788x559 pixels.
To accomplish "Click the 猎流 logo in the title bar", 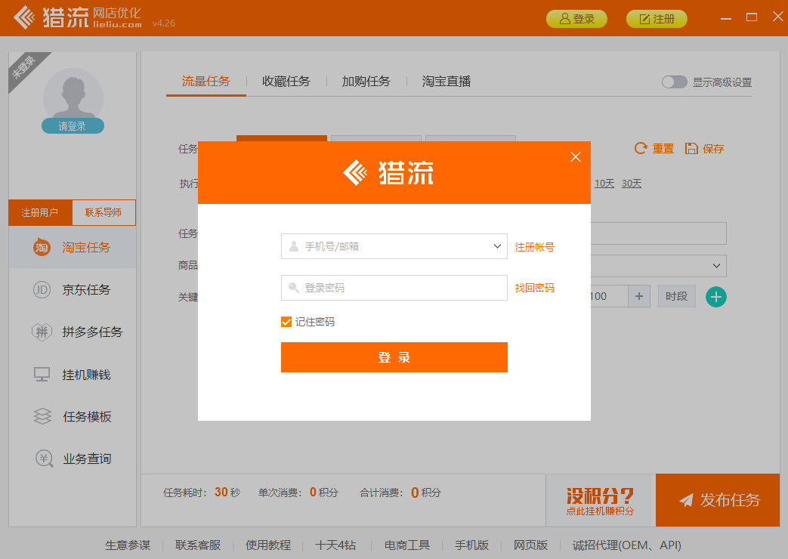I will pyautogui.click(x=77, y=17).
